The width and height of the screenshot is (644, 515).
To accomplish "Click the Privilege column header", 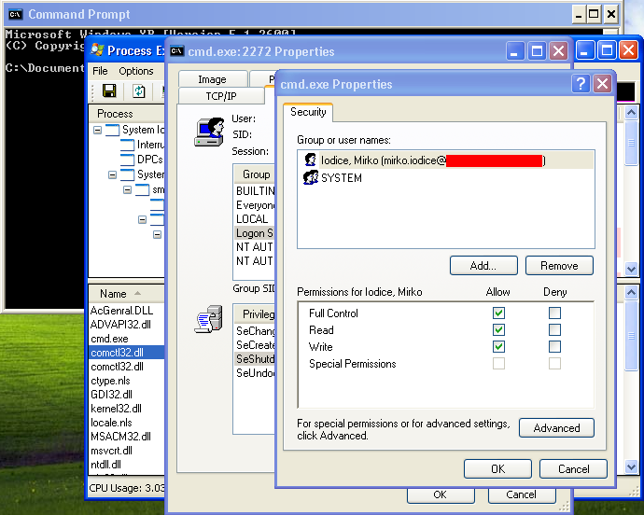I will tap(254, 314).
